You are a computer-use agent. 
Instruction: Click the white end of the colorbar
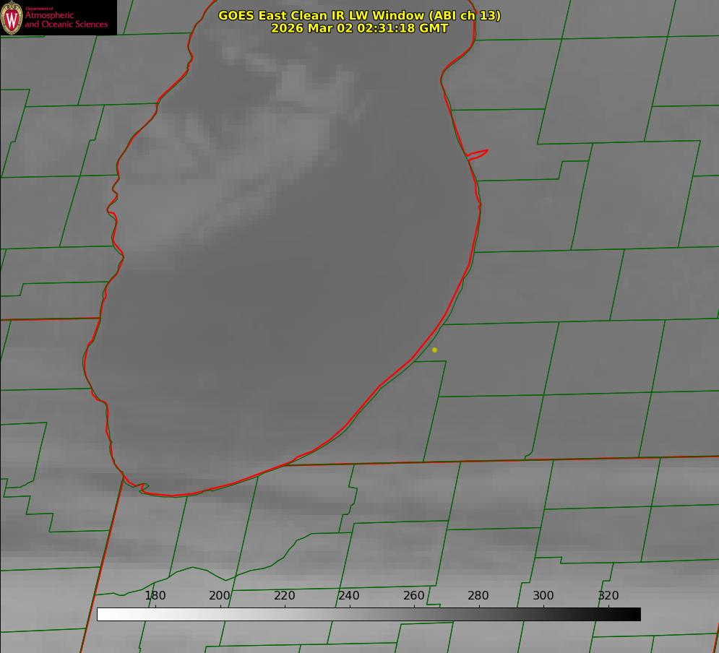pyautogui.click(x=103, y=614)
